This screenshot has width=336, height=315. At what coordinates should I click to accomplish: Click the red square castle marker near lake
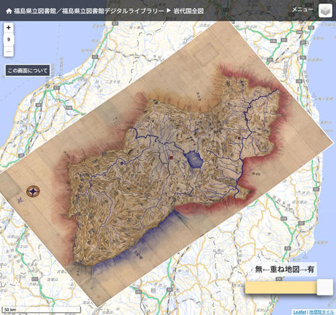[171, 157]
